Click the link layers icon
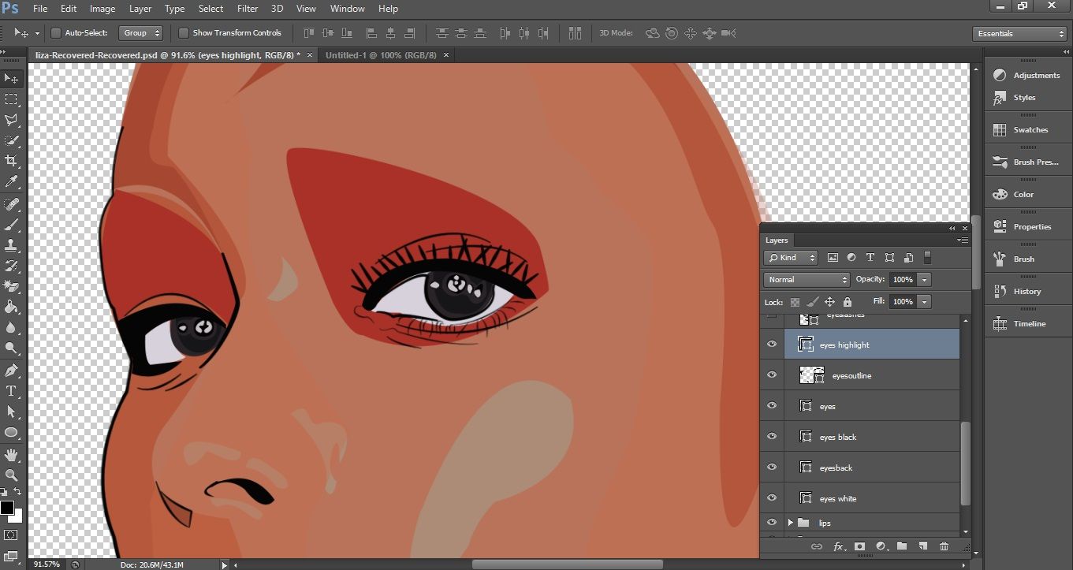The image size is (1073, 570). (x=817, y=546)
